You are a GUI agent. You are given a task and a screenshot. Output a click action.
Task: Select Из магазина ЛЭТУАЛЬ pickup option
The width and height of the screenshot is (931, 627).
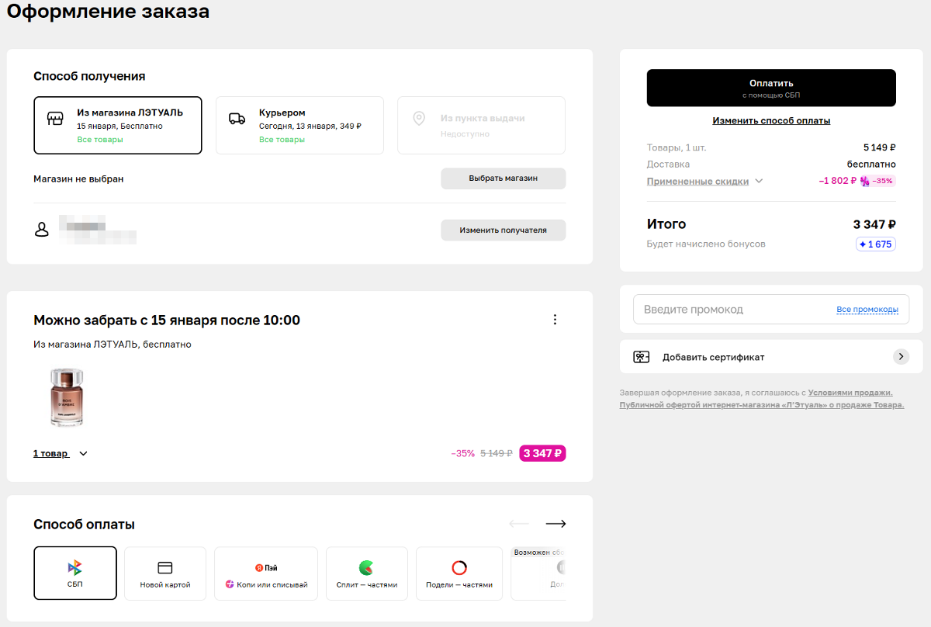tap(118, 125)
